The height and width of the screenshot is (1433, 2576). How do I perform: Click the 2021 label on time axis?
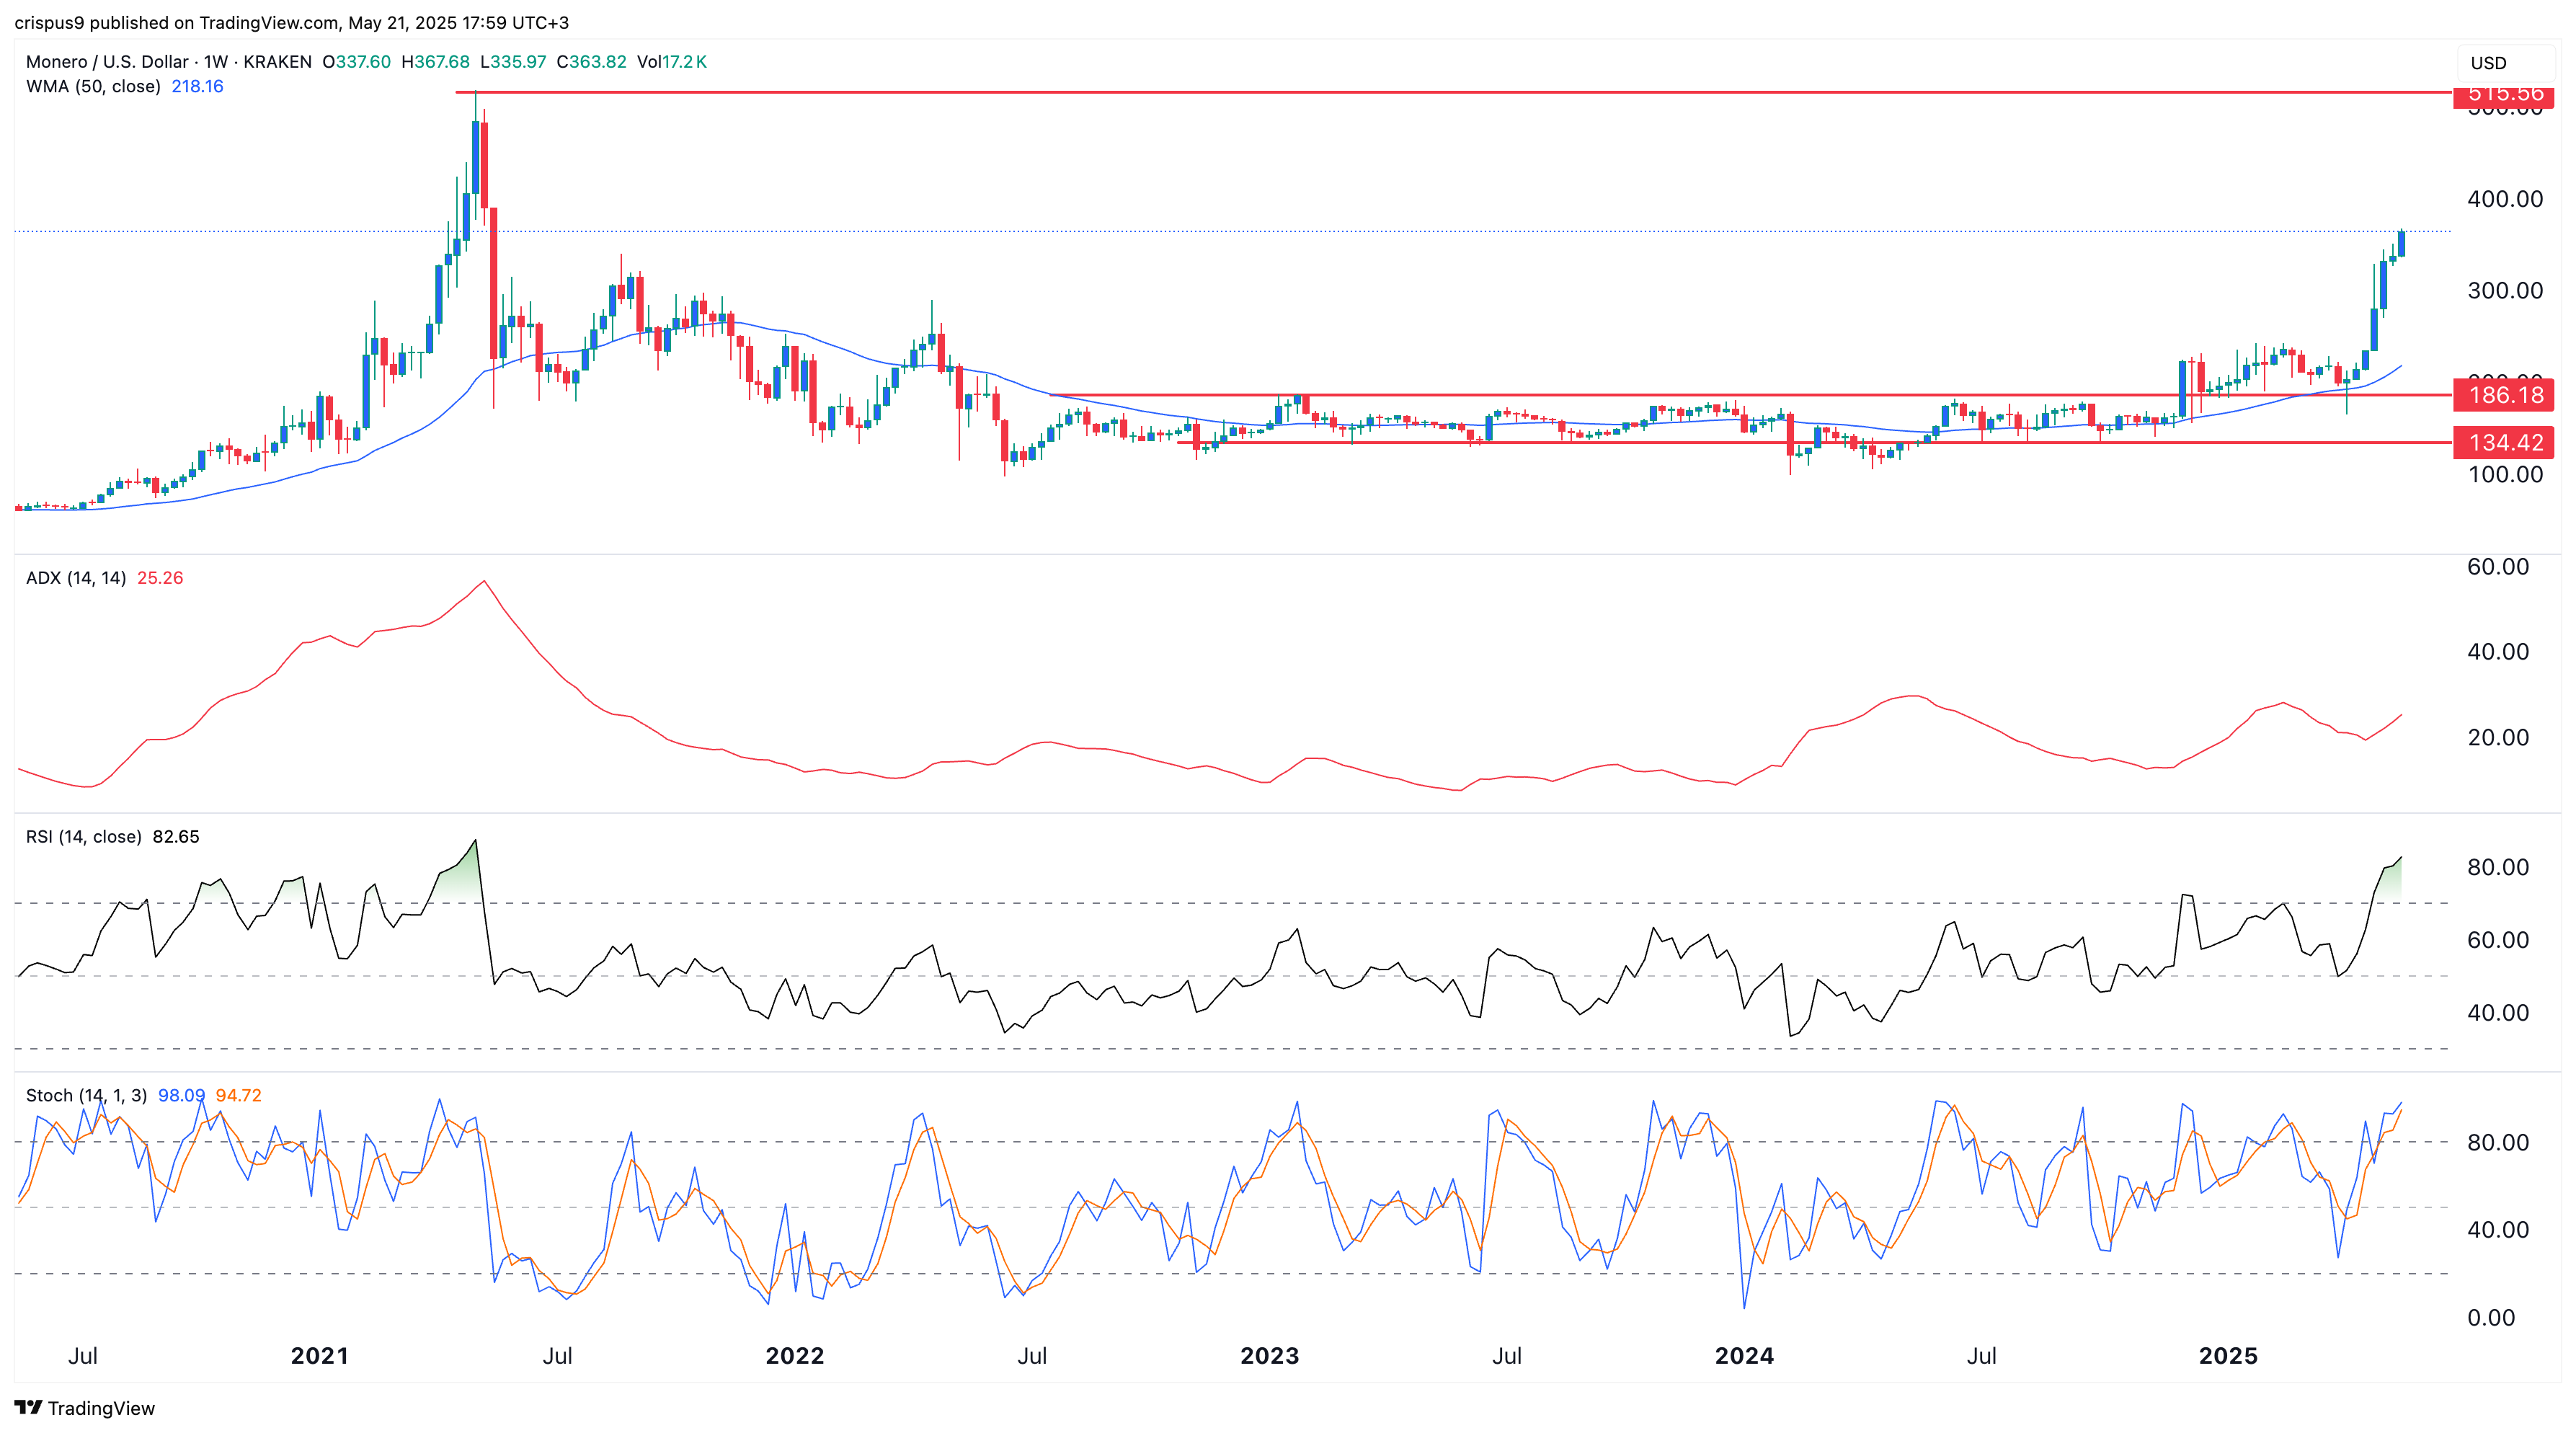coord(319,1356)
